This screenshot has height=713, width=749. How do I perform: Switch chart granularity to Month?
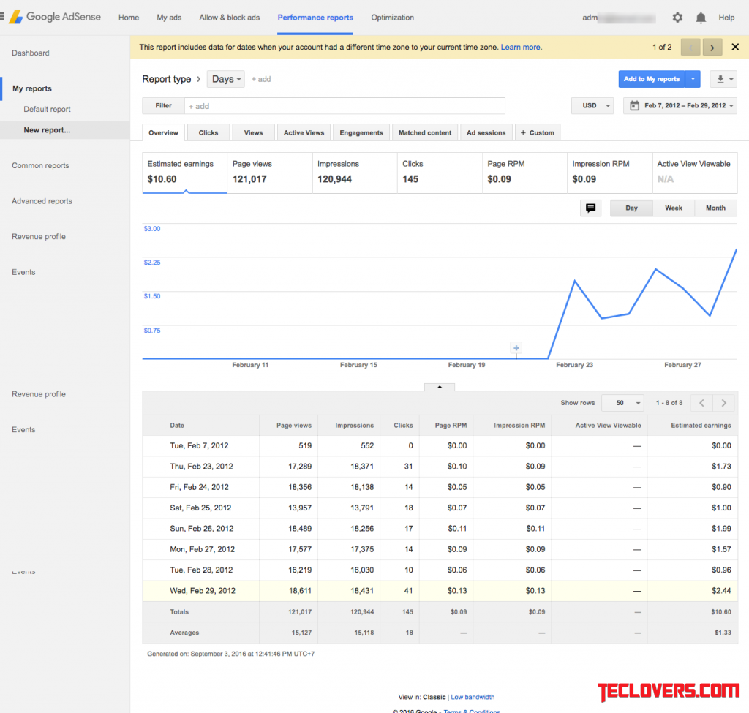[x=715, y=208]
